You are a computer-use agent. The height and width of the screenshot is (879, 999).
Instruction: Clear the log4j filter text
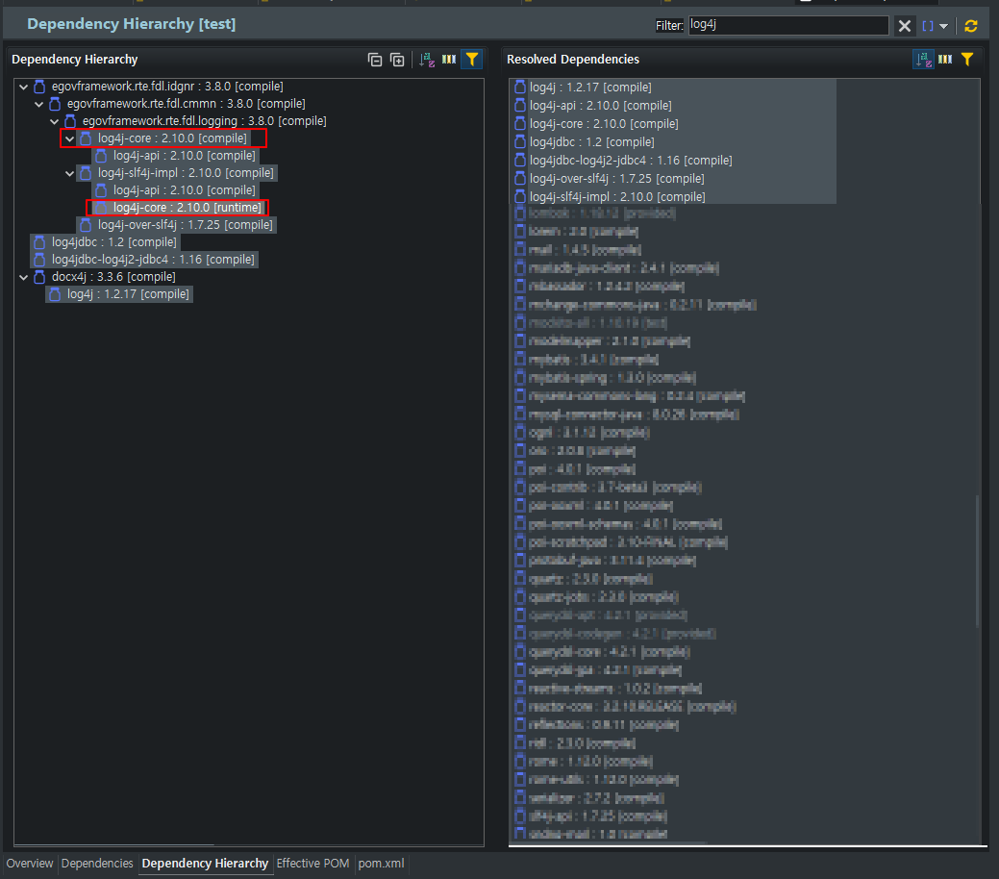tap(904, 26)
